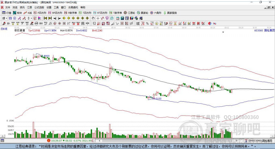Select the percent % line tool
The image size is (275, 149).
147,24
